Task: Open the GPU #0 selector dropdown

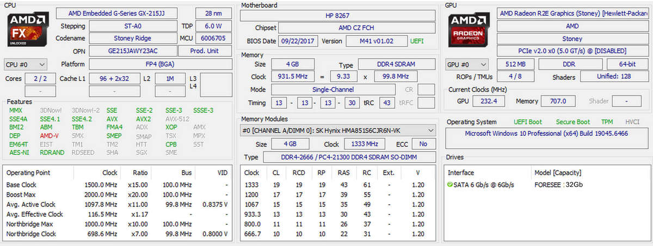Action: coord(467,64)
